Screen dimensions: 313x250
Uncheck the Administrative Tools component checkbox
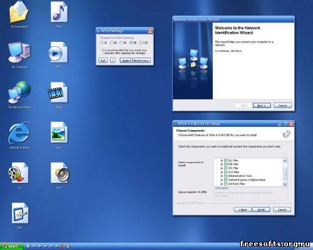[225, 176]
